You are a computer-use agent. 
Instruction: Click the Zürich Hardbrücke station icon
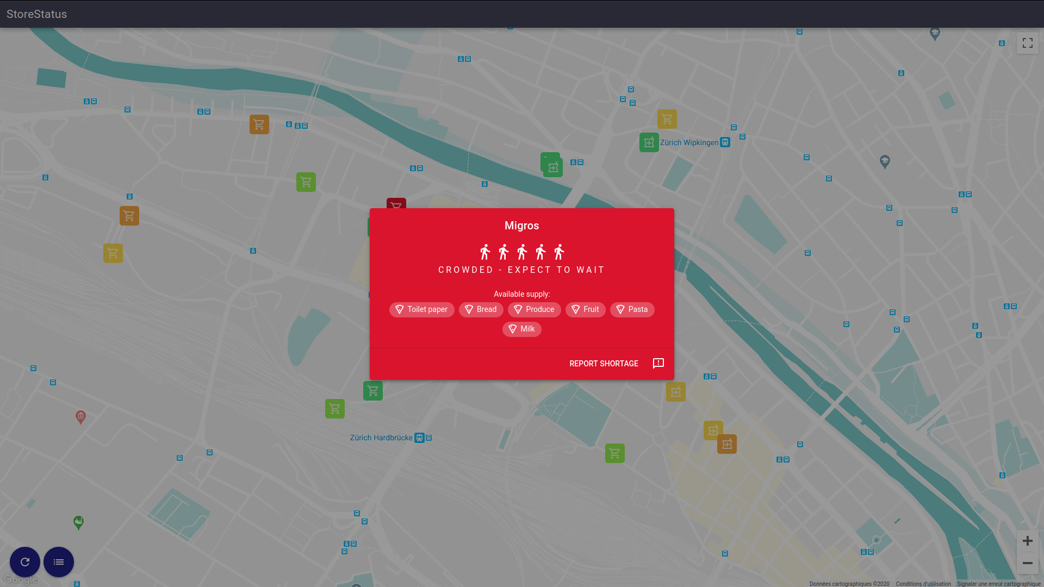419,438
